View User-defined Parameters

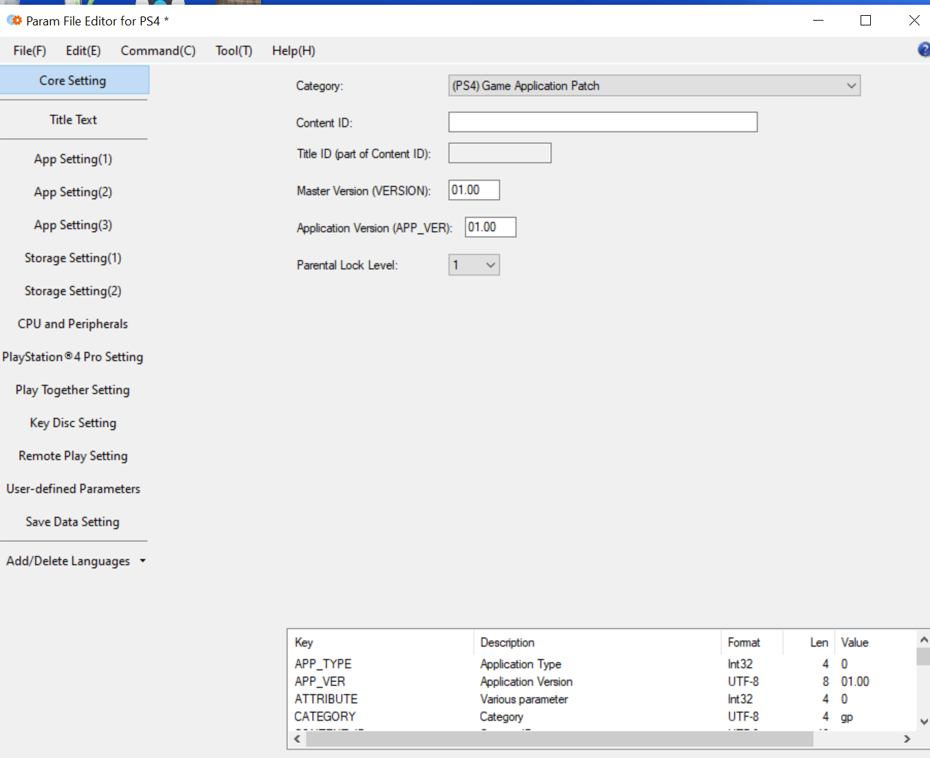[74, 489]
